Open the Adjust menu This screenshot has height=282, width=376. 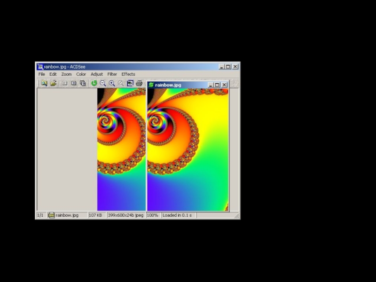(x=97, y=74)
